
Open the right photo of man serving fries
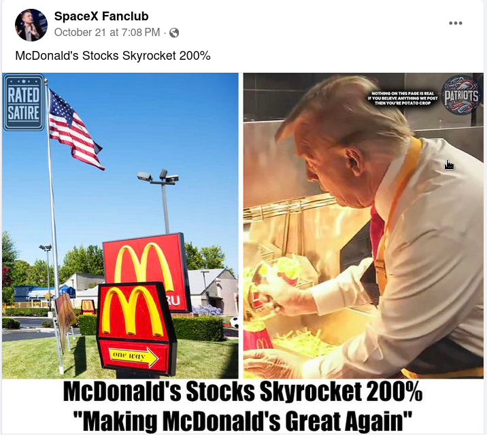(363, 226)
